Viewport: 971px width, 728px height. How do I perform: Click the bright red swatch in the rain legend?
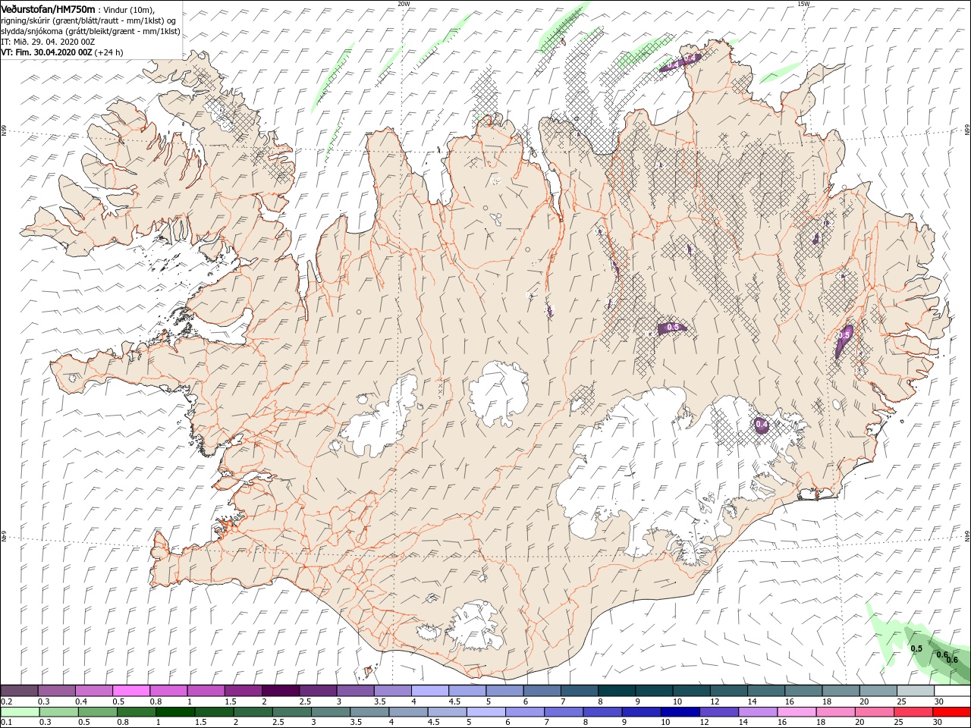pos(951,712)
